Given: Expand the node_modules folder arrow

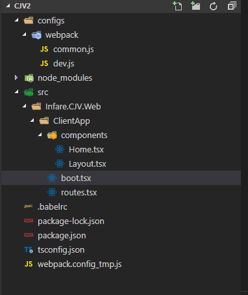Looking at the screenshot, I should (x=16, y=77).
